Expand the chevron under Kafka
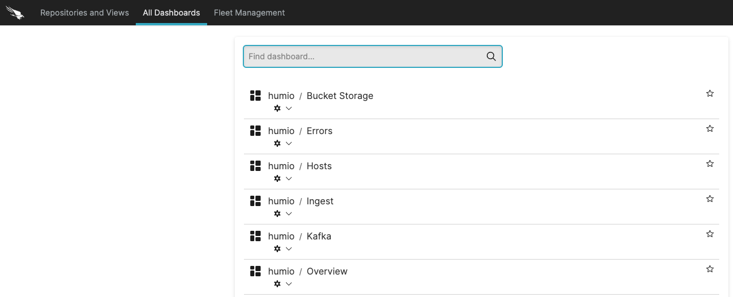The width and height of the screenshot is (733, 297). [289, 249]
